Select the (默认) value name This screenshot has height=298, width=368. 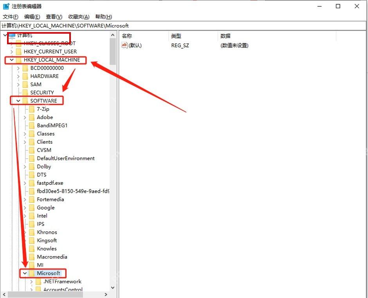point(135,45)
